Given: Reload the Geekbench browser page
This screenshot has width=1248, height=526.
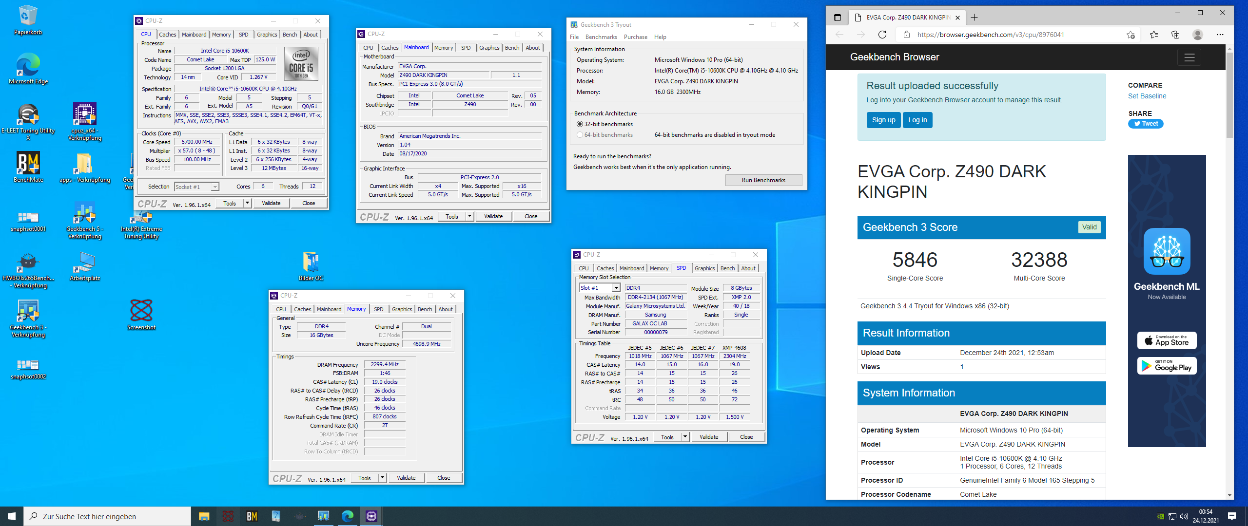Looking at the screenshot, I should tap(882, 35).
